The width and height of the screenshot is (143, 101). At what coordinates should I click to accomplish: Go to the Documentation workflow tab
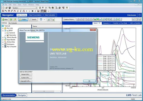pos(9,95)
